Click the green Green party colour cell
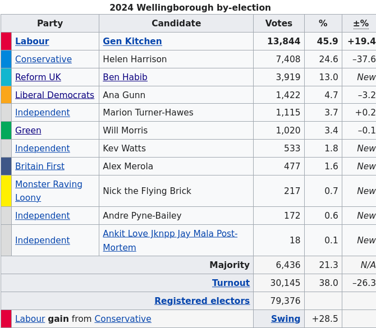Image resolution: width=376 pixels, height=328 pixels. tap(6, 130)
